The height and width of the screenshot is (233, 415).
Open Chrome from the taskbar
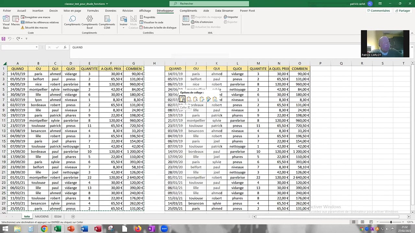44,229
